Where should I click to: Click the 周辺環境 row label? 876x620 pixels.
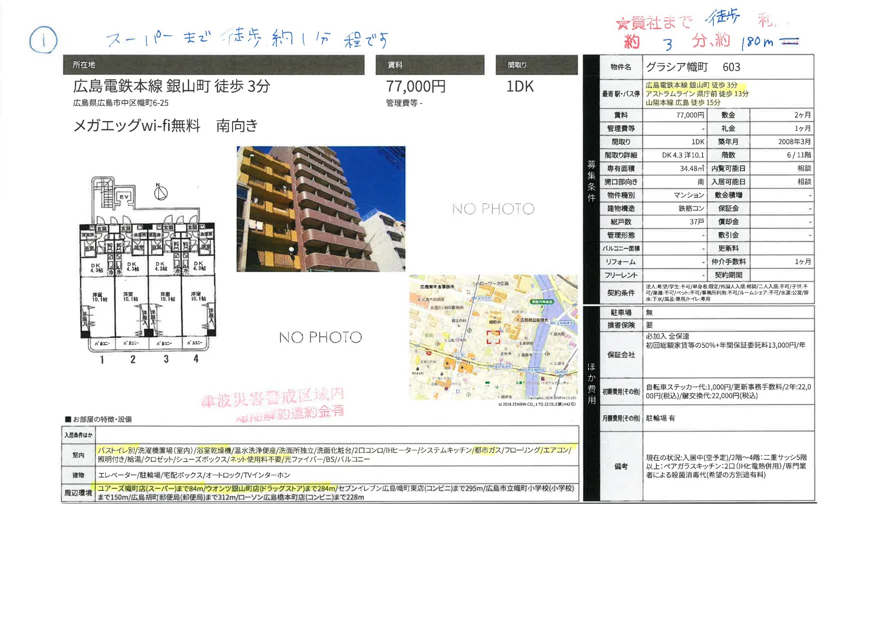point(78,493)
